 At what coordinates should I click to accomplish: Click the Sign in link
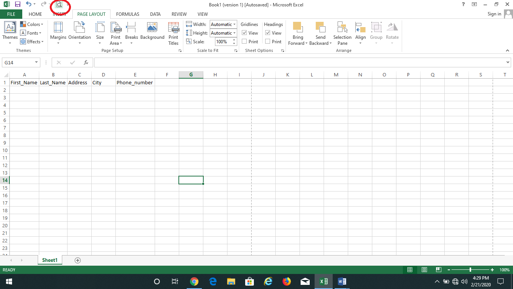494,14
